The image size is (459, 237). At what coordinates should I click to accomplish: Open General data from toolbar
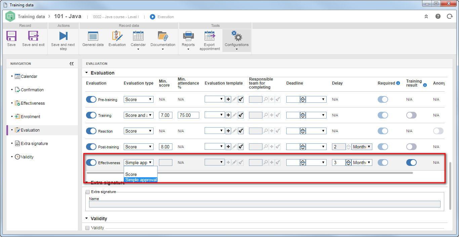pyautogui.click(x=93, y=39)
